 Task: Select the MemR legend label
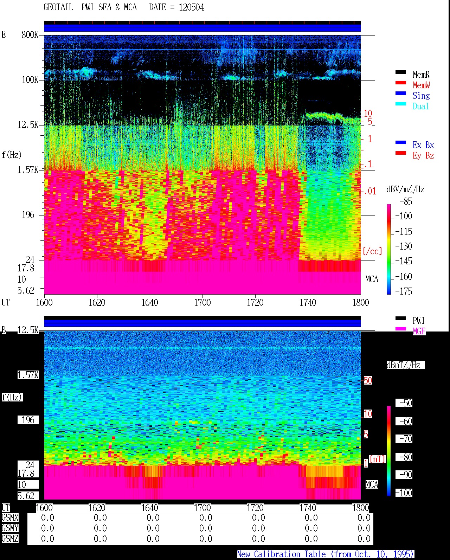(421, 75)
